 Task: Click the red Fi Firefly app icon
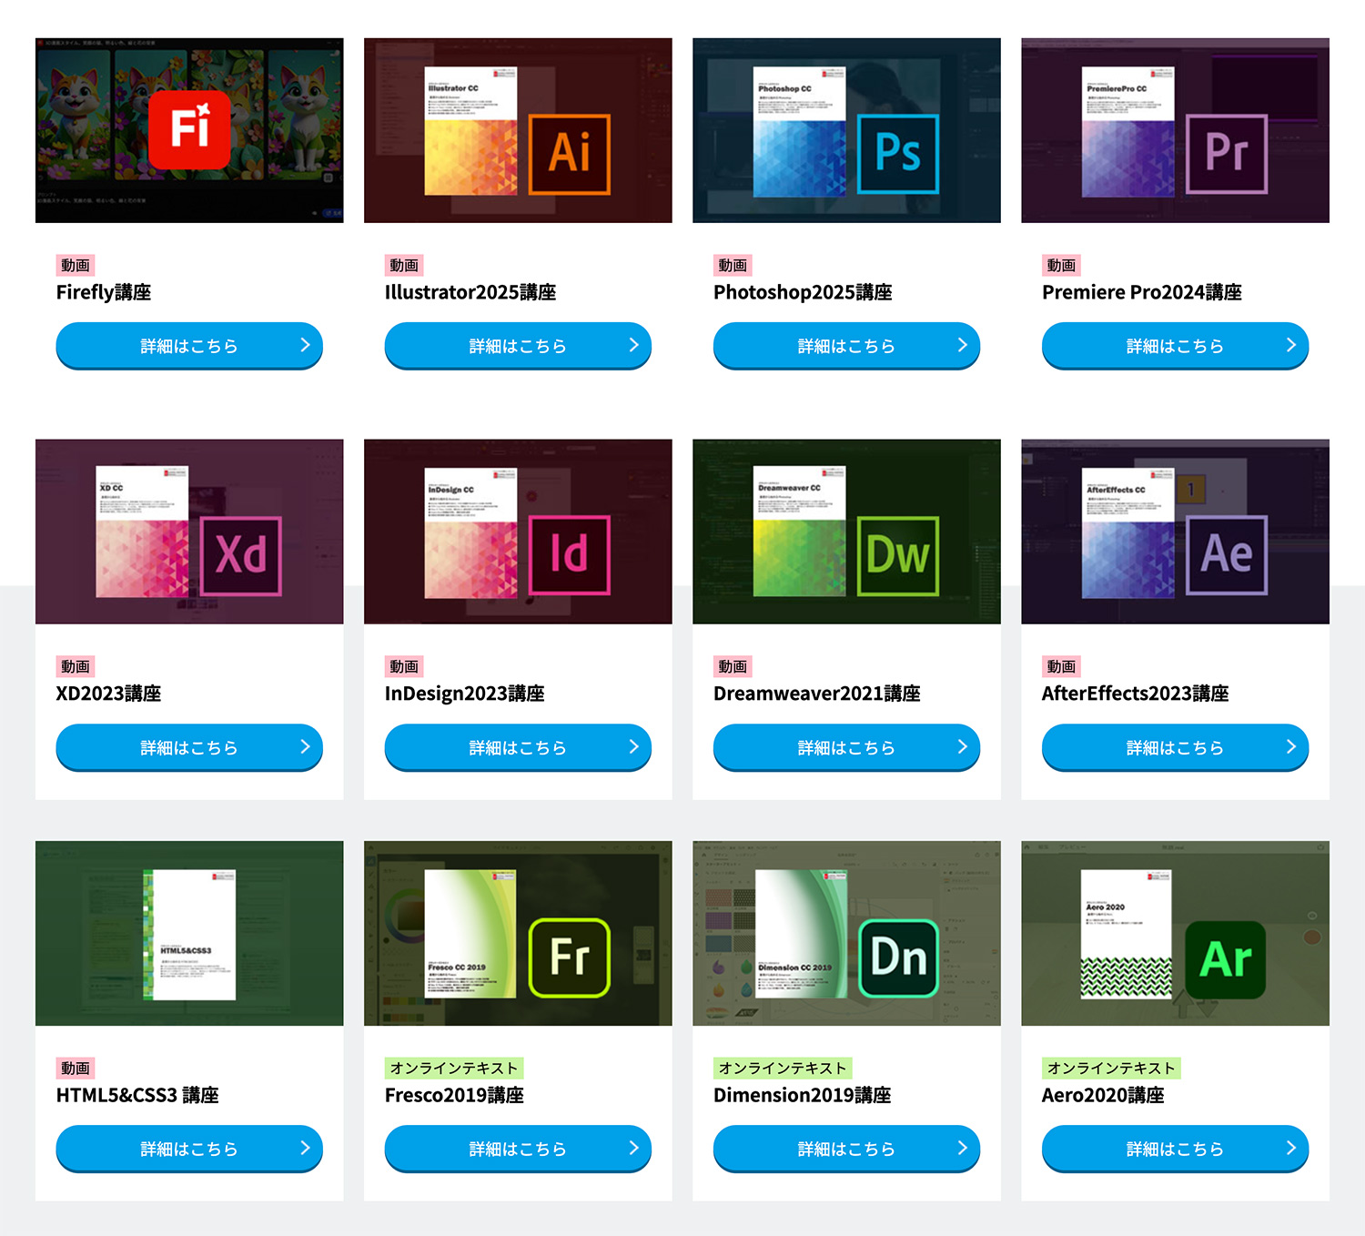pyautogui.click(x=189, y=129)
